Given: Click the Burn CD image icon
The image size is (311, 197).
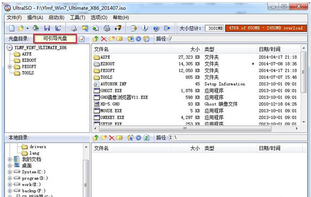Looking at the screenshot, I should click(118, 28).
